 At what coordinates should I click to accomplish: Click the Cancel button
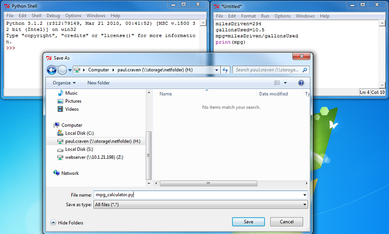286,222
